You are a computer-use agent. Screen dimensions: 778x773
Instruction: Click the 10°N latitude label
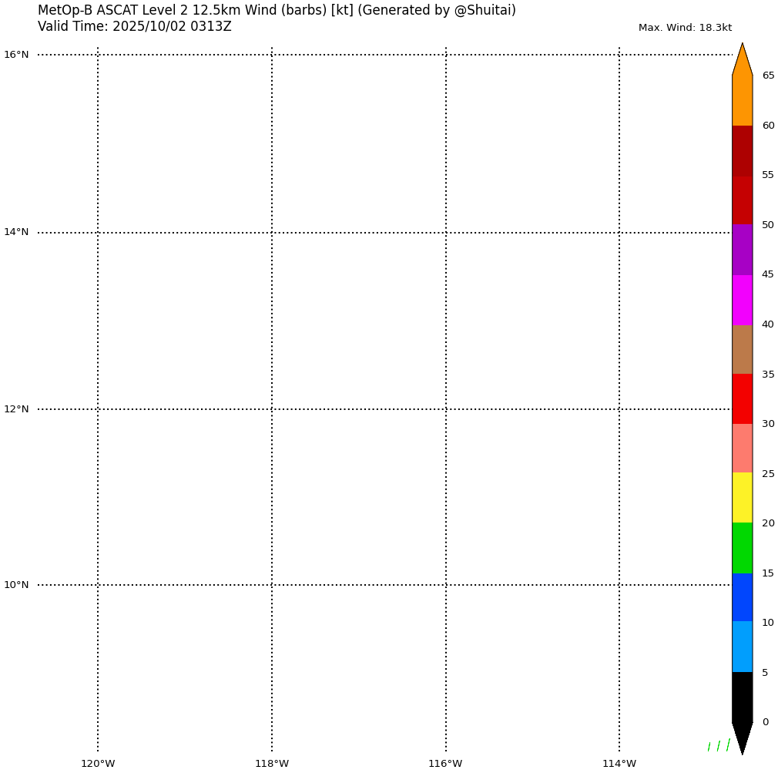pos(16,585)
